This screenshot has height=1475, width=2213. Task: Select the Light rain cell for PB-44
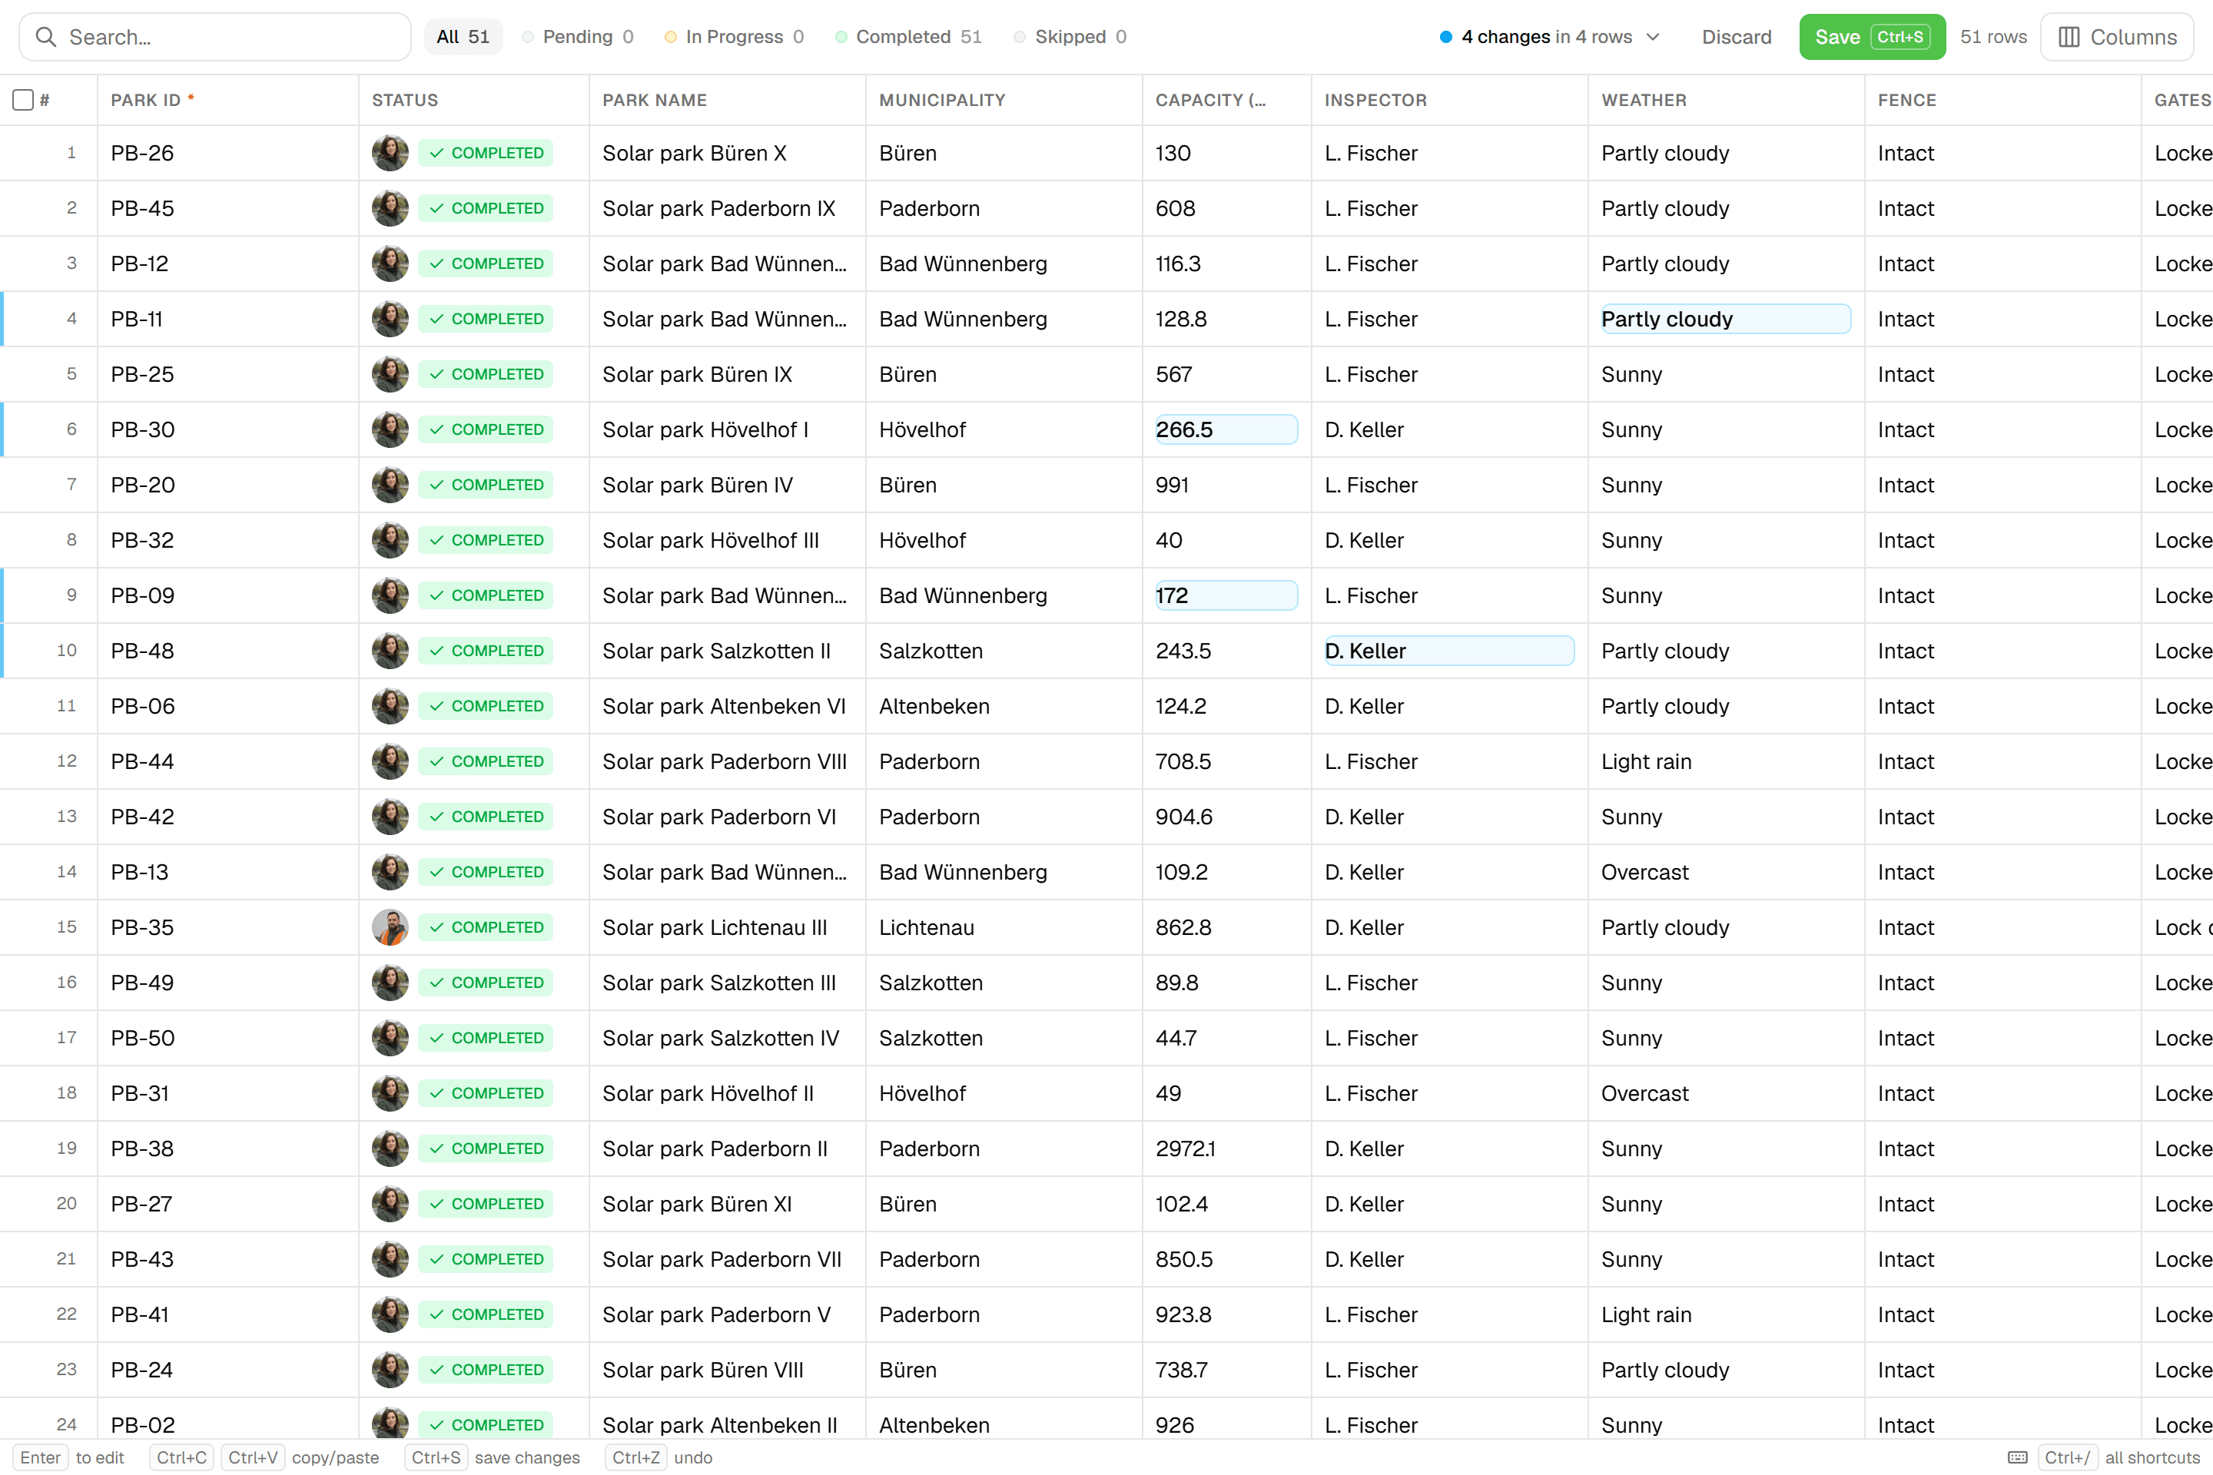click(1726, 762)
